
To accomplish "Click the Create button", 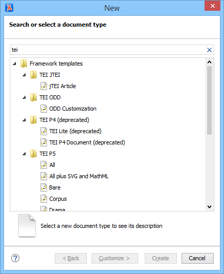I will click(161, 258).
